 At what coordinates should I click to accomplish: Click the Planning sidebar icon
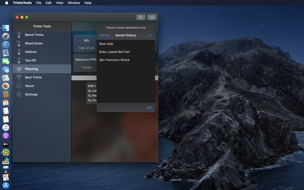pos(19,69)
